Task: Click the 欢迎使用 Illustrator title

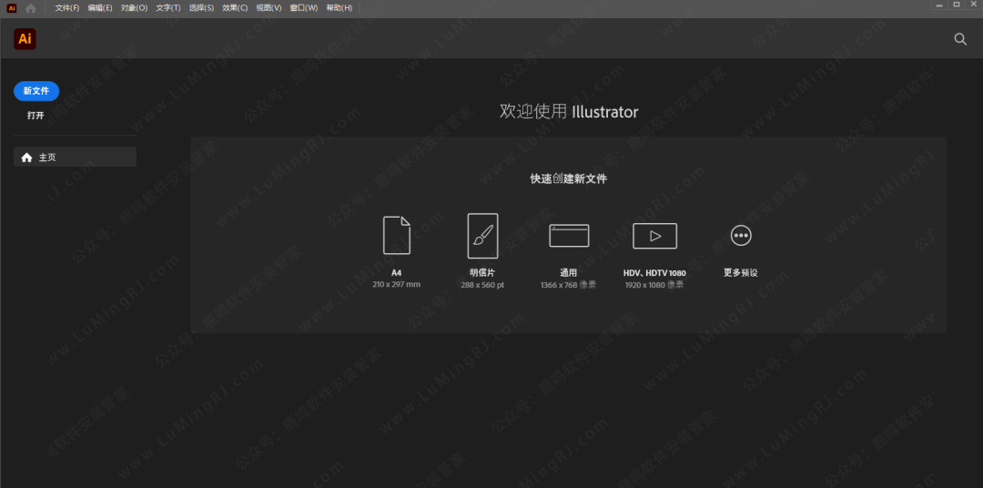Action: (x=569, y=112)
